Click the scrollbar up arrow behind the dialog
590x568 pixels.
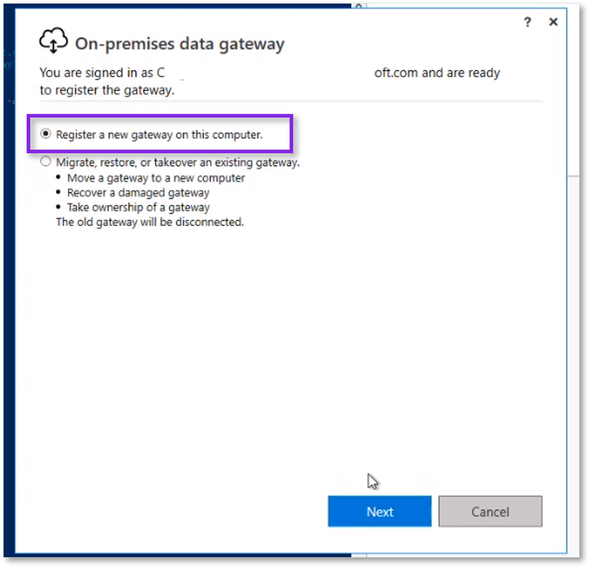pyautogui.click(x=359, y=5)
